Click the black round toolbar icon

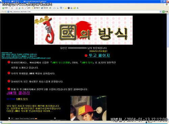tap(69, 8)
